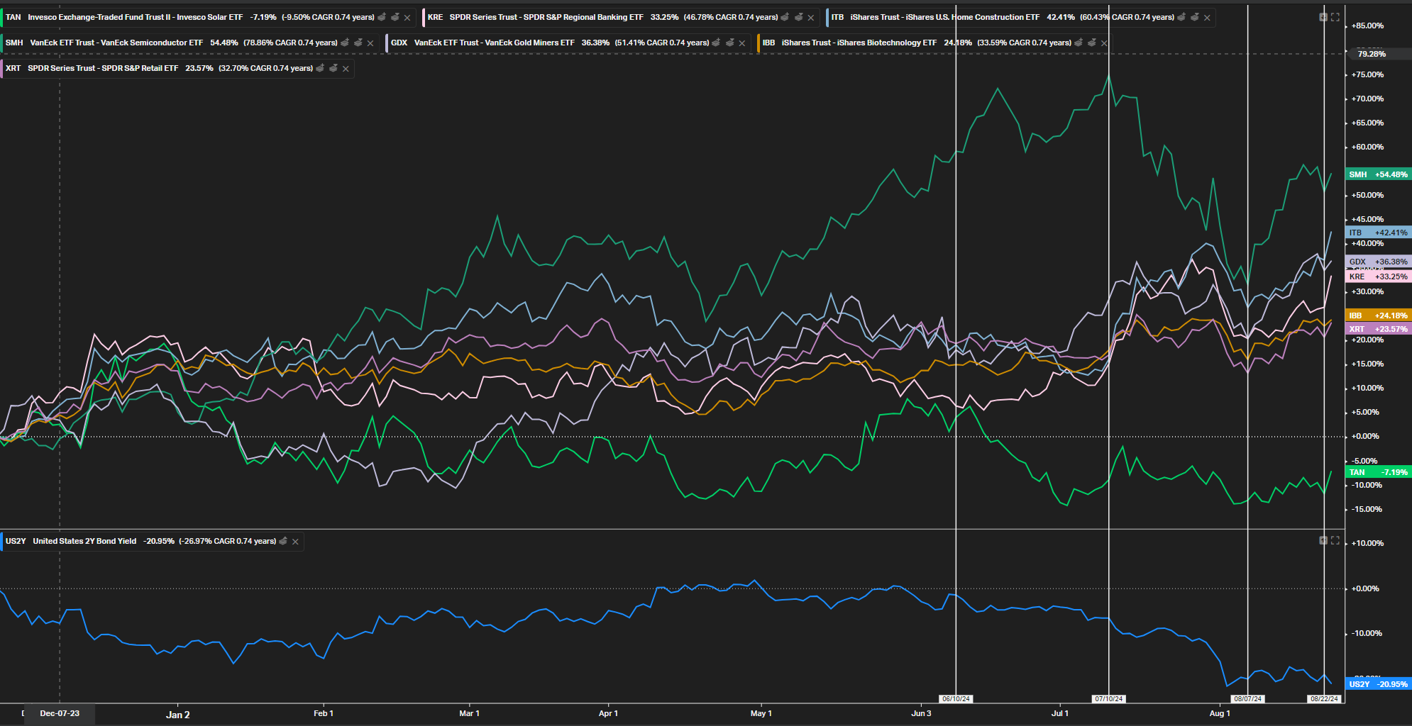Screen dimensions: 1412x726
Task: Click the TAN -7.19% axis label
Action: pos(1378,472)
